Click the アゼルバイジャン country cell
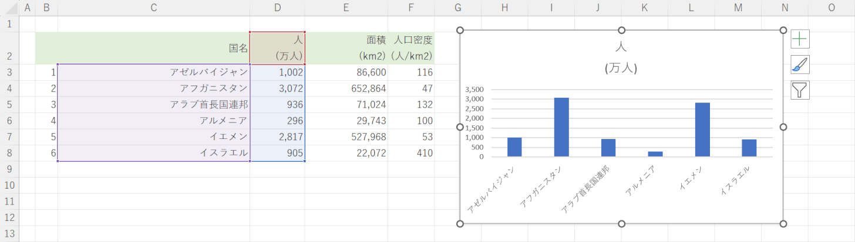Screen dimensions: 855x242 click(x=153, y=72)
